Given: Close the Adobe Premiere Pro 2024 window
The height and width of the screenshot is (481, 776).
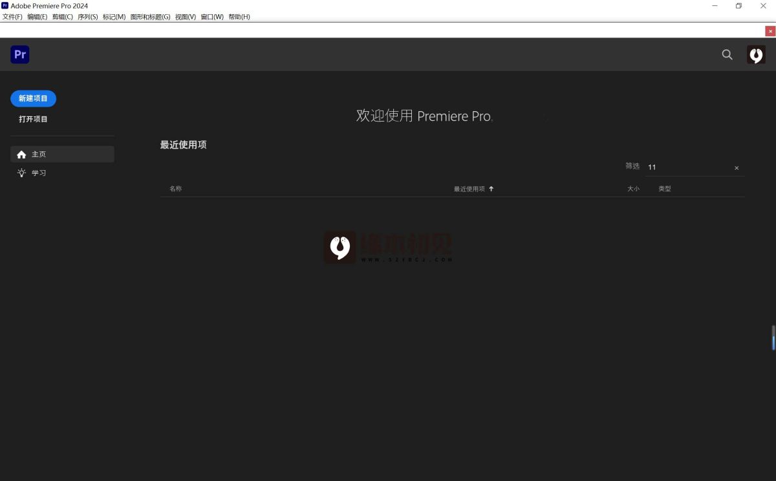Looking at the screenshot, I should point(763,6).
